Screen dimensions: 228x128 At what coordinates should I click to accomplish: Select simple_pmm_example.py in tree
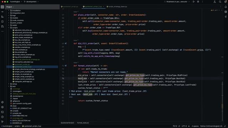(24, 72)
